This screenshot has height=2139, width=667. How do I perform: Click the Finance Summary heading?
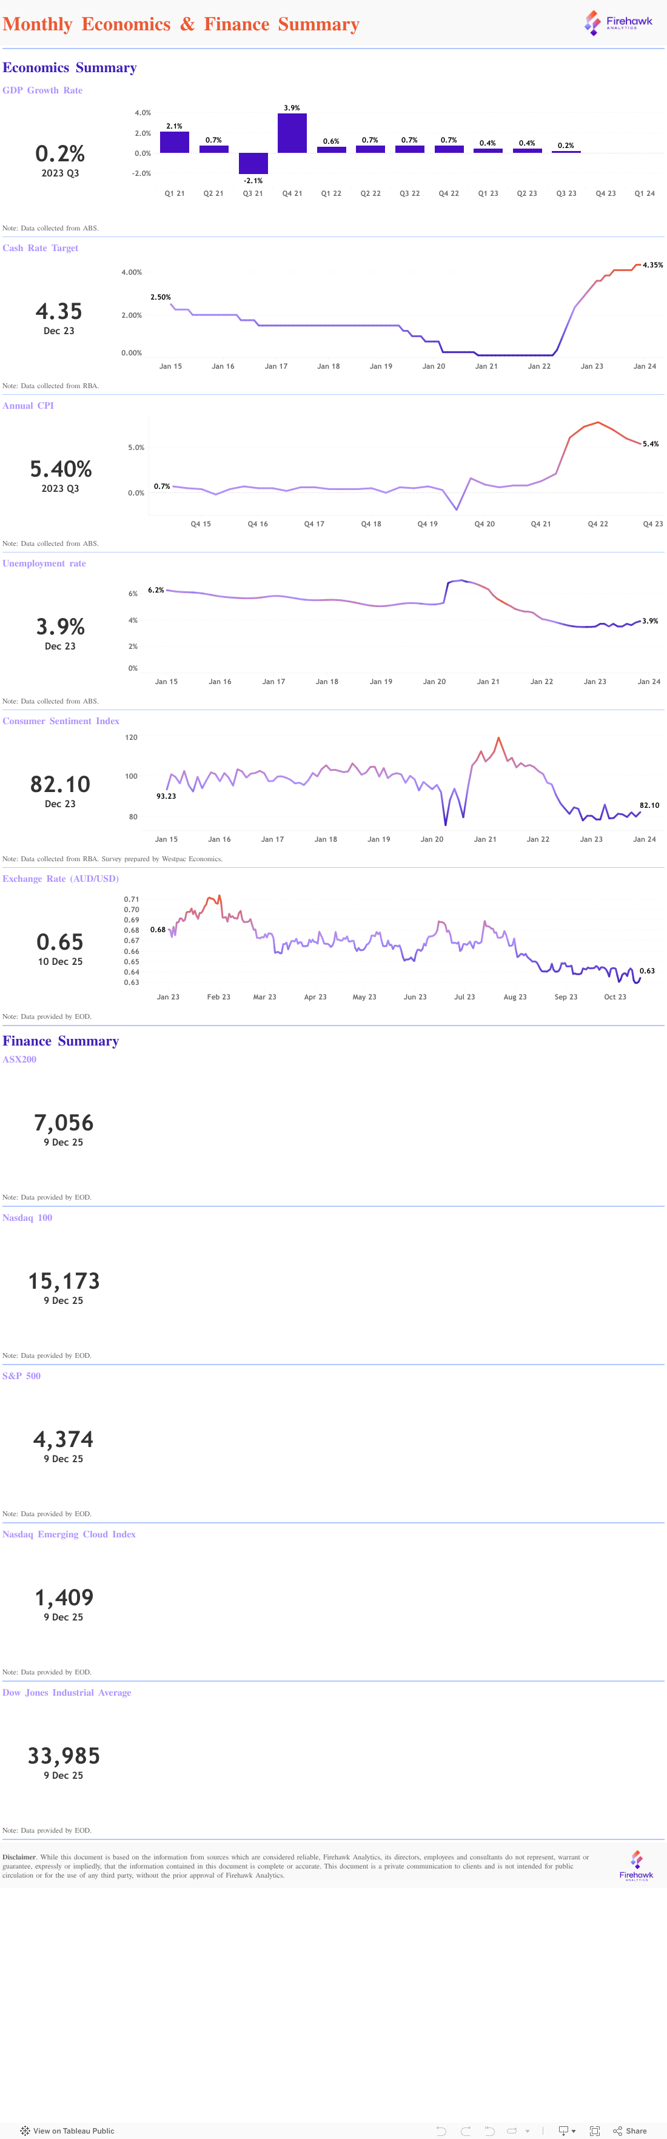coord(61,1041)
